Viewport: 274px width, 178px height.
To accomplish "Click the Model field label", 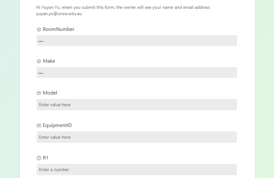I will click(50, 93).
